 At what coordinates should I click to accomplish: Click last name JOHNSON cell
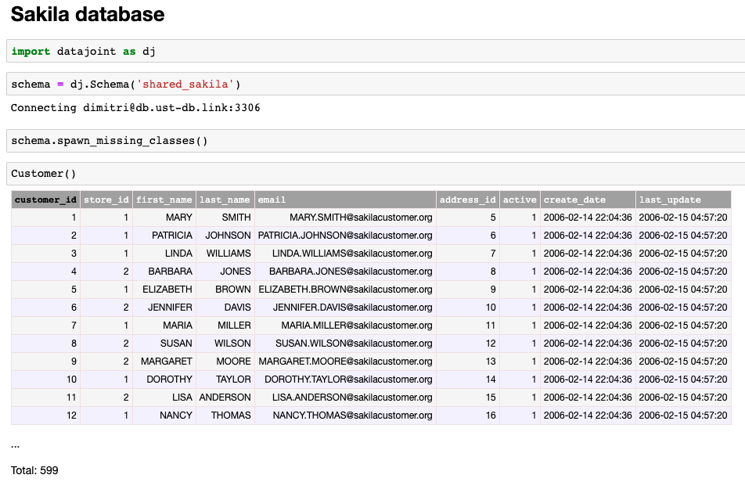coord(225,236)
